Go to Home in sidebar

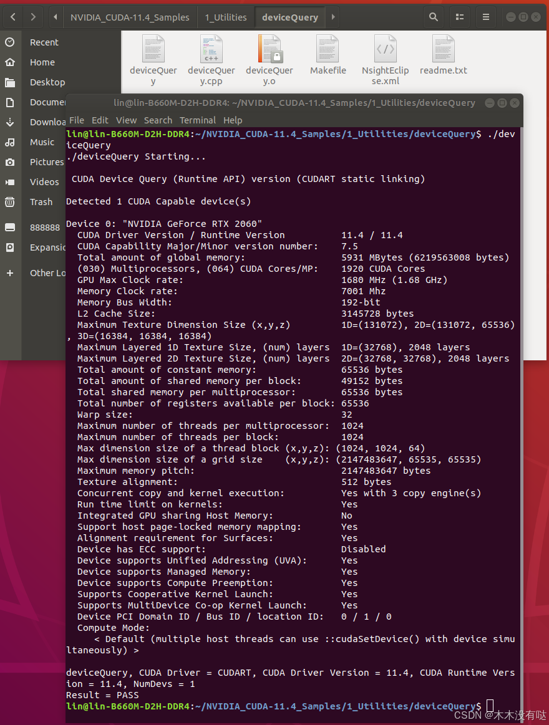[x=42, y=62]
